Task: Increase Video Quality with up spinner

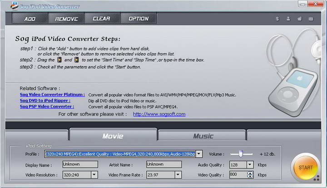Action: [x=250, y=173]
